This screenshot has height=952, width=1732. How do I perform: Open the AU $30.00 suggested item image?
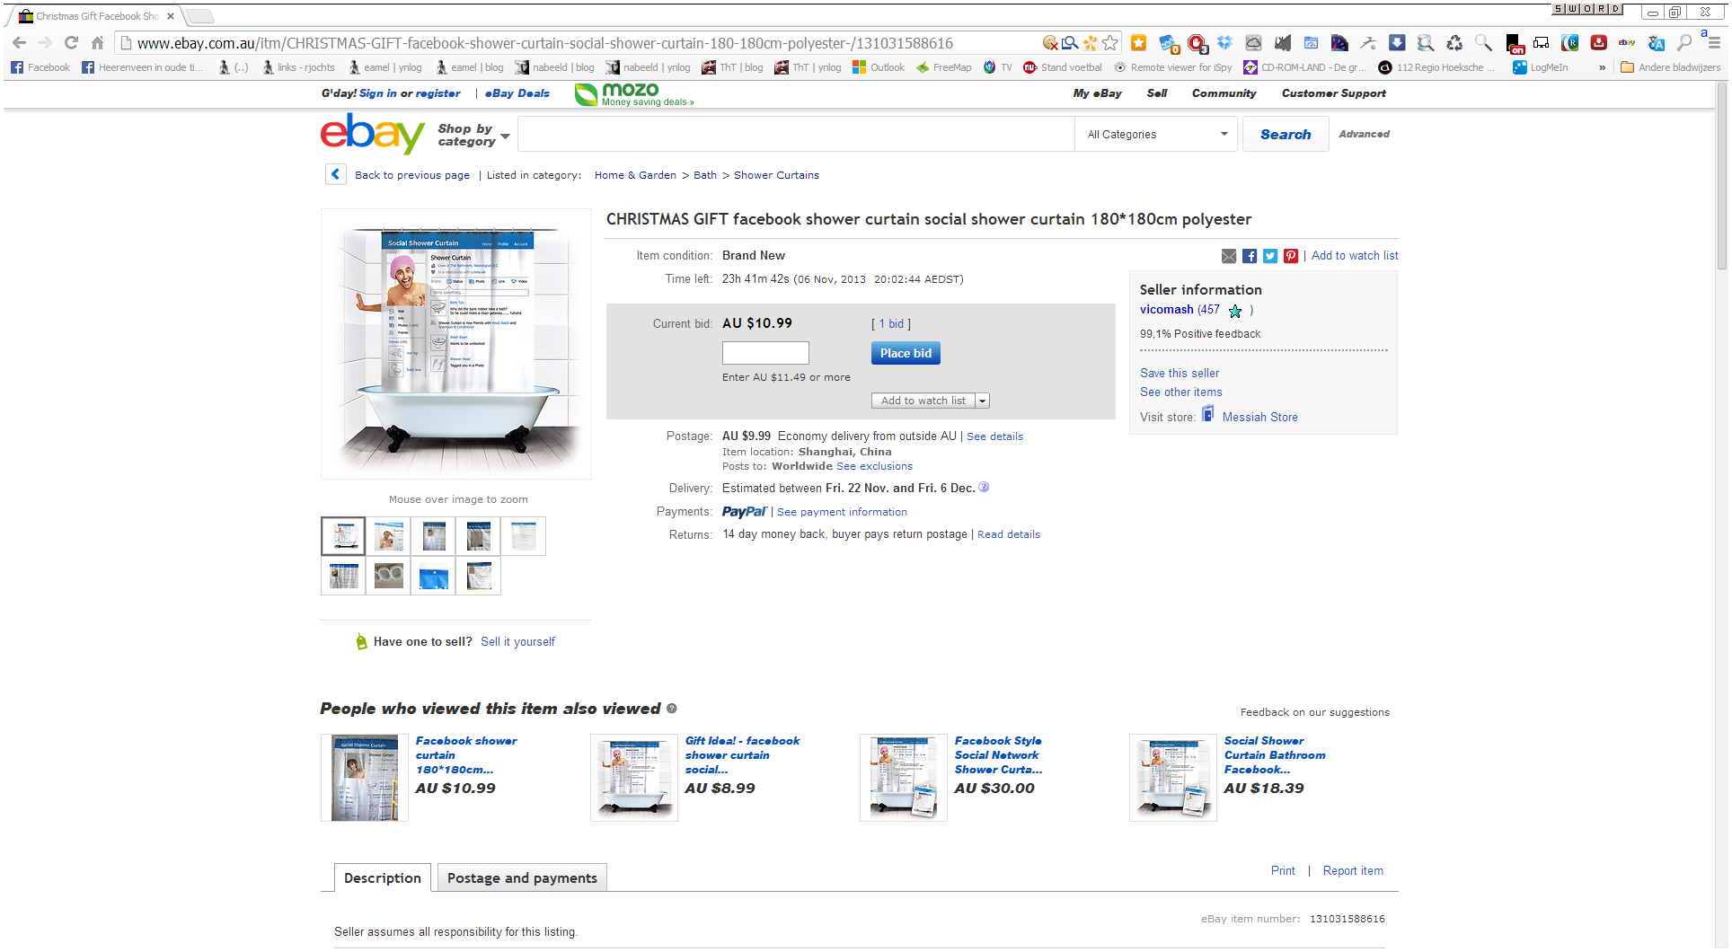click(x=903, y=778)
